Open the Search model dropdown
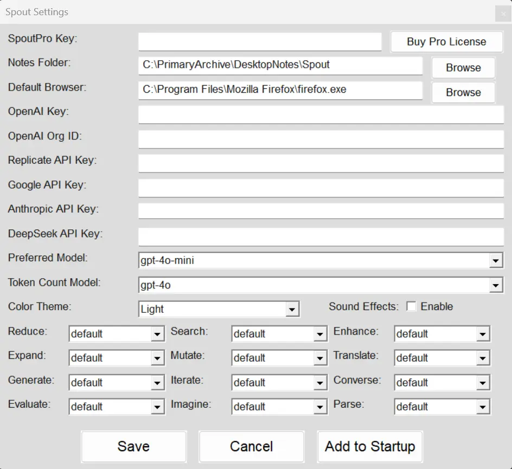 (279, 334)
